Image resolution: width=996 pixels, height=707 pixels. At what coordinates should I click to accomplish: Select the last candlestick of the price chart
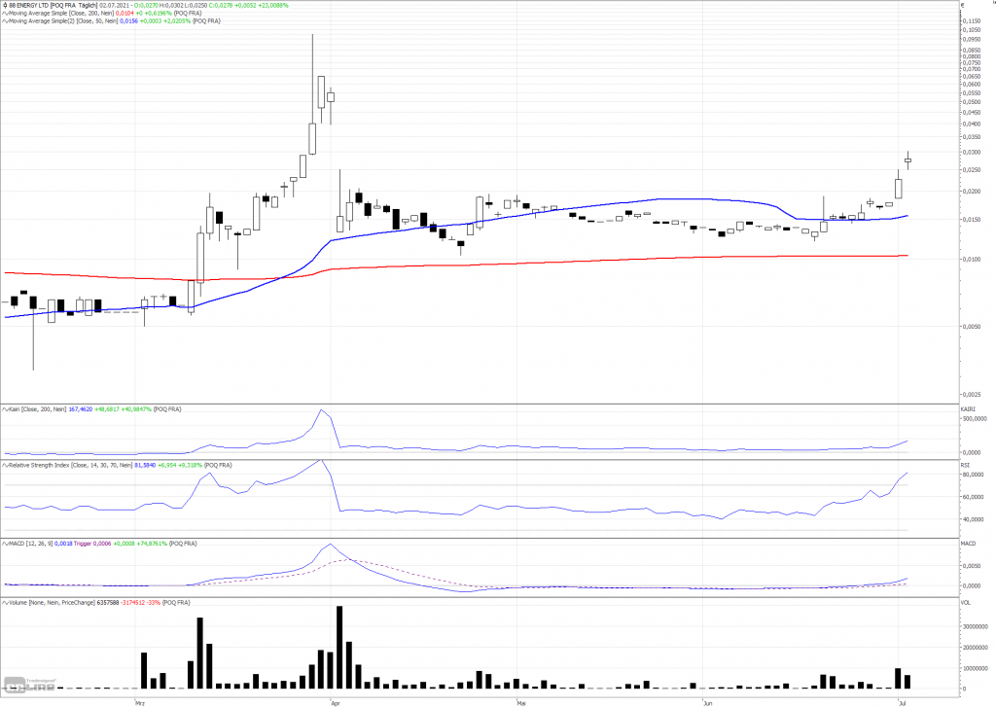click(907, 160)
